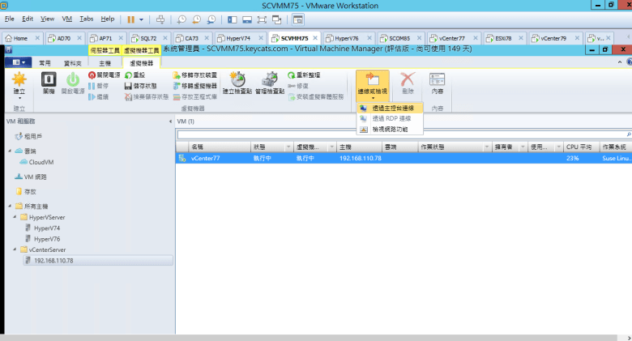Click the 開啟電源 (Power On) icon
632x341 pixels.
point(72,83)
